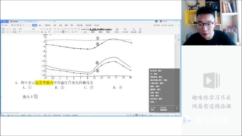
Task: Click the font color A button
Action: [46, 32]
